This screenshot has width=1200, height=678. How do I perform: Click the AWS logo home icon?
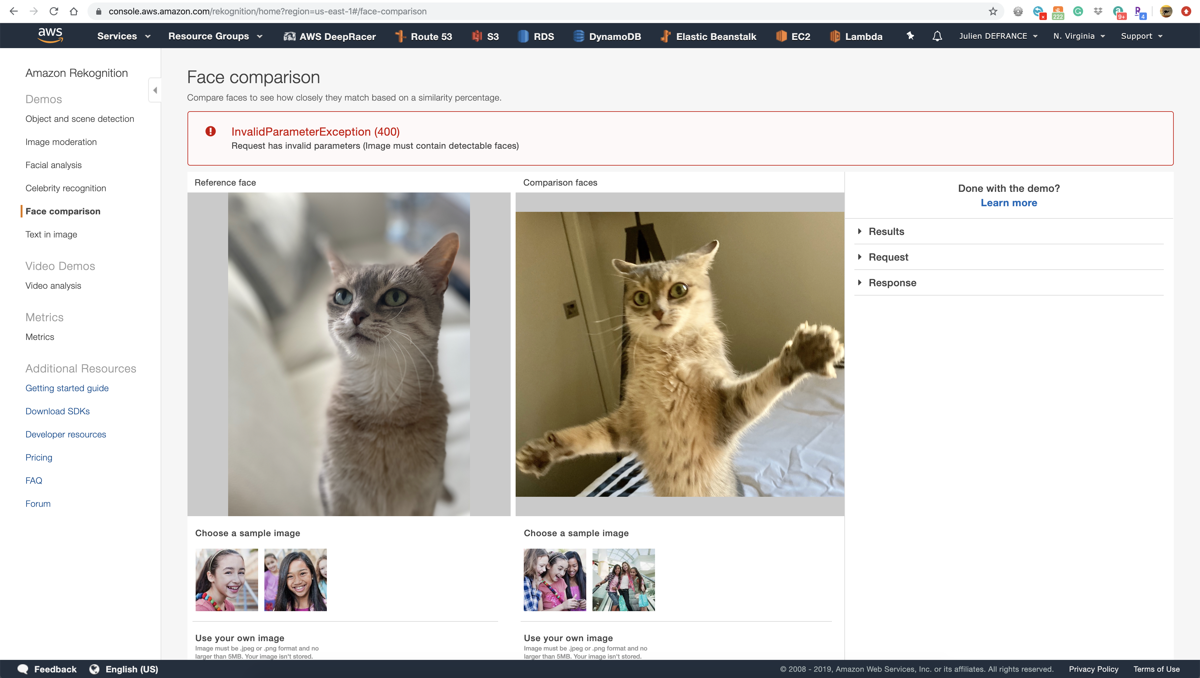[50, 35]
